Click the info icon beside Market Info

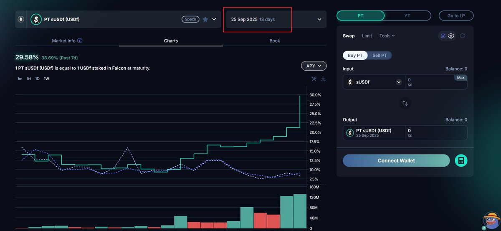coord(80,41)
